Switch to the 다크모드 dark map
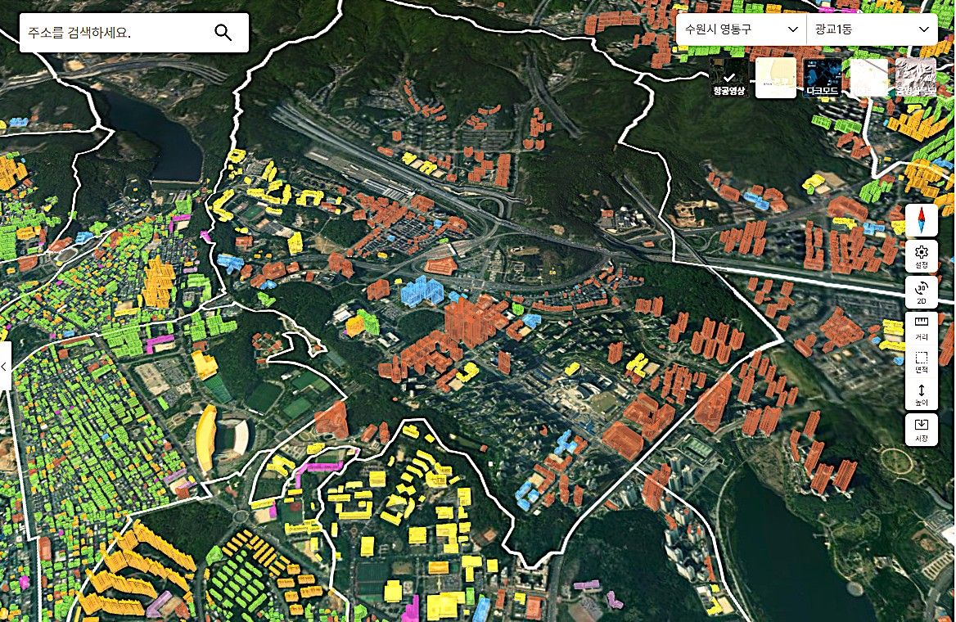This screenshot has height=622, width=956. point(823,78)
